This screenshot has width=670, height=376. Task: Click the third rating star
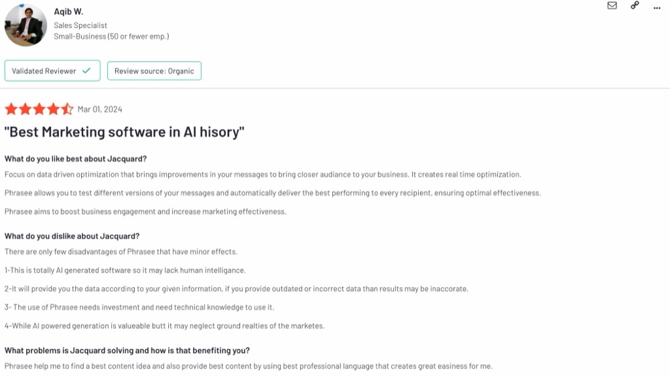[x=40, y=109]
